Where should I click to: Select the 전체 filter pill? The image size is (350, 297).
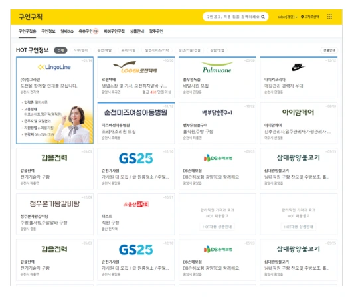[x=60, y=50]
